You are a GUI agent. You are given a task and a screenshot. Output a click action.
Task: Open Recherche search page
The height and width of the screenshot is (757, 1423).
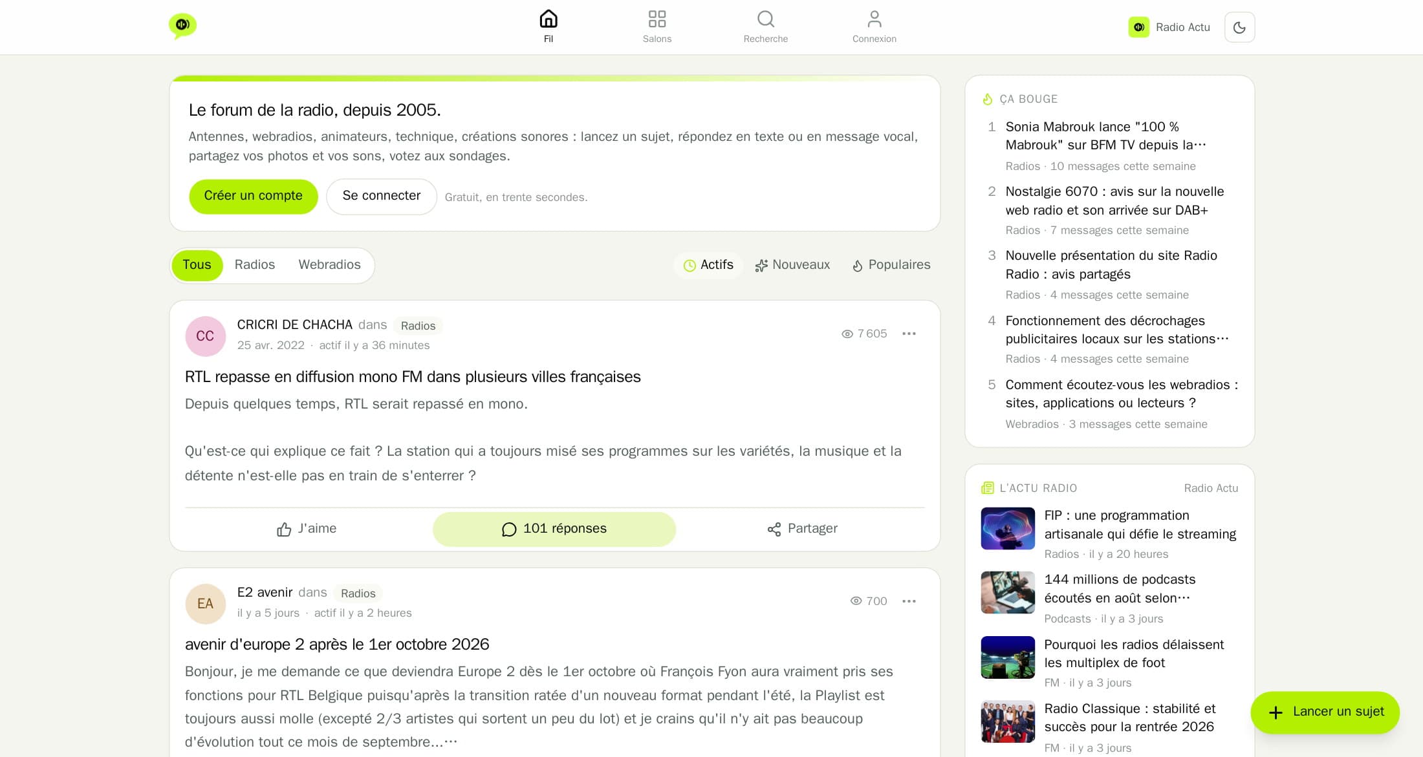(766, 27)
